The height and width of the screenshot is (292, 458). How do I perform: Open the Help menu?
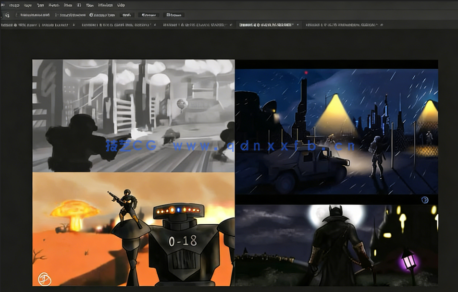point(121,5)
